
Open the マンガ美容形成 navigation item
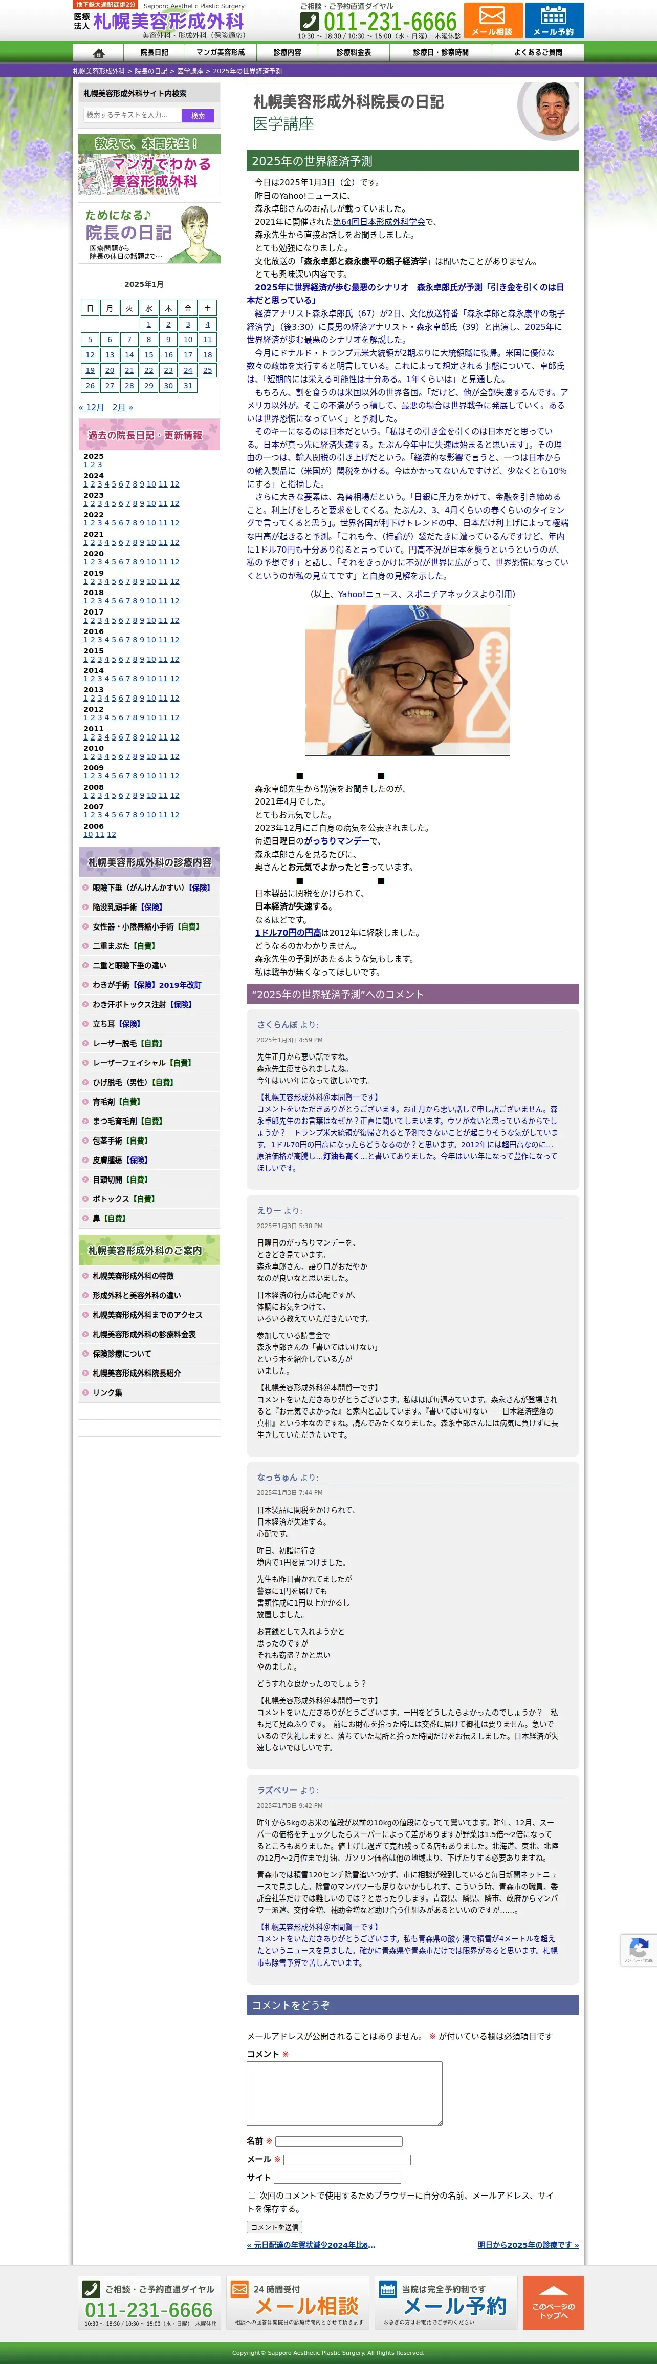click(221, 52)
